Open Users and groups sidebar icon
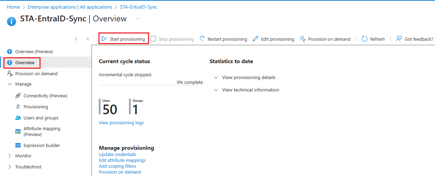 click(18, 118)
